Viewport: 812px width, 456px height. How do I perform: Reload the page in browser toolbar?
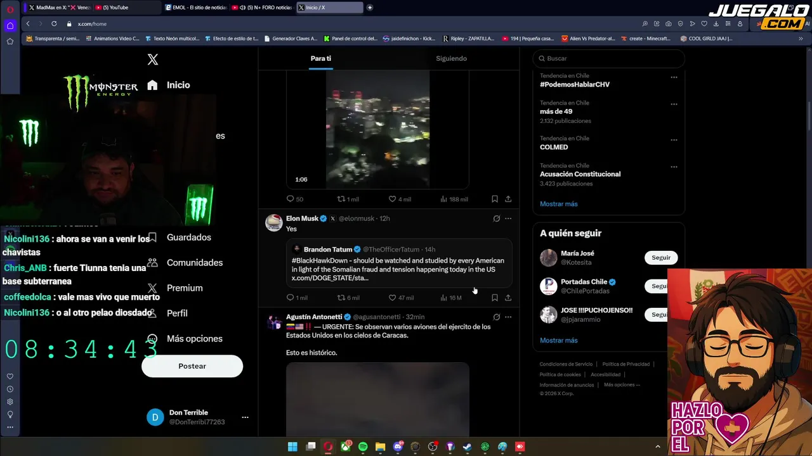click(x=54, y=23)
